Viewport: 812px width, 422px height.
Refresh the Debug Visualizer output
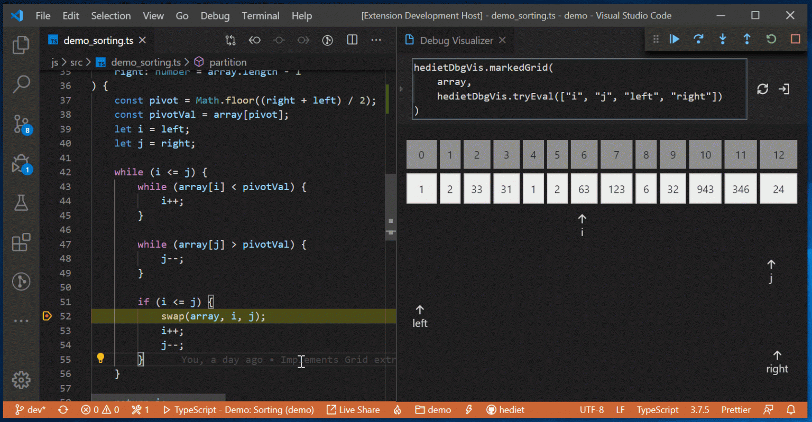point(762,89)
